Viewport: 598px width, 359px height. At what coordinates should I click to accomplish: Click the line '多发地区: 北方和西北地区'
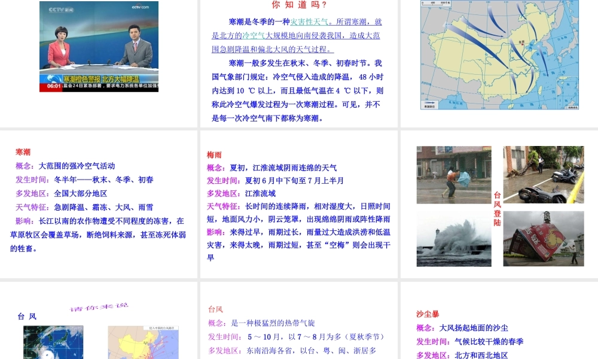click(x=462, y=355)
